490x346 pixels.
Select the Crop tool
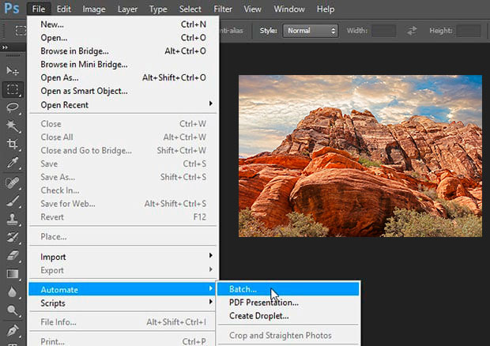coord(13,145)
